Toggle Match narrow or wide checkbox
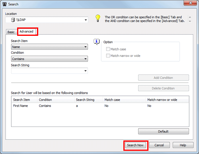Viewport: 199px width, 154px height. click(x=108, y=56)
